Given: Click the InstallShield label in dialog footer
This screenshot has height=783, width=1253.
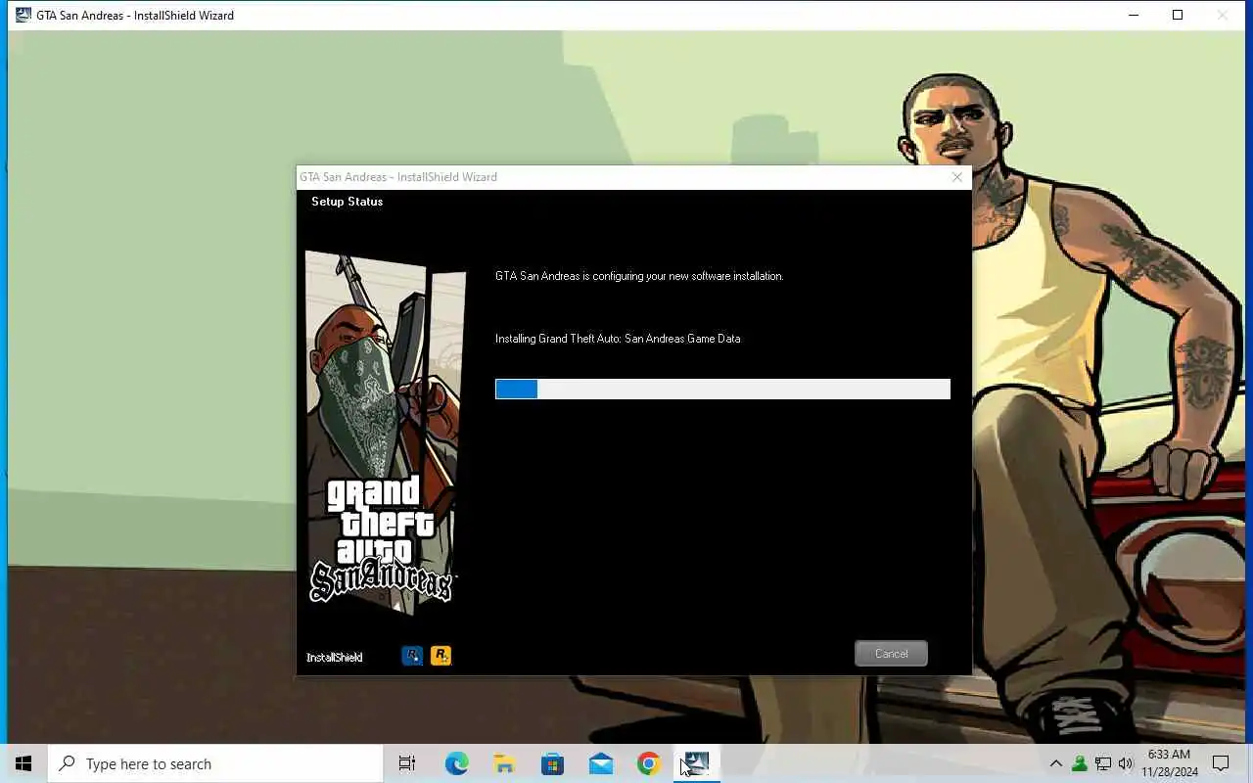Looking at the screenshot, I should tap(335, 658).
